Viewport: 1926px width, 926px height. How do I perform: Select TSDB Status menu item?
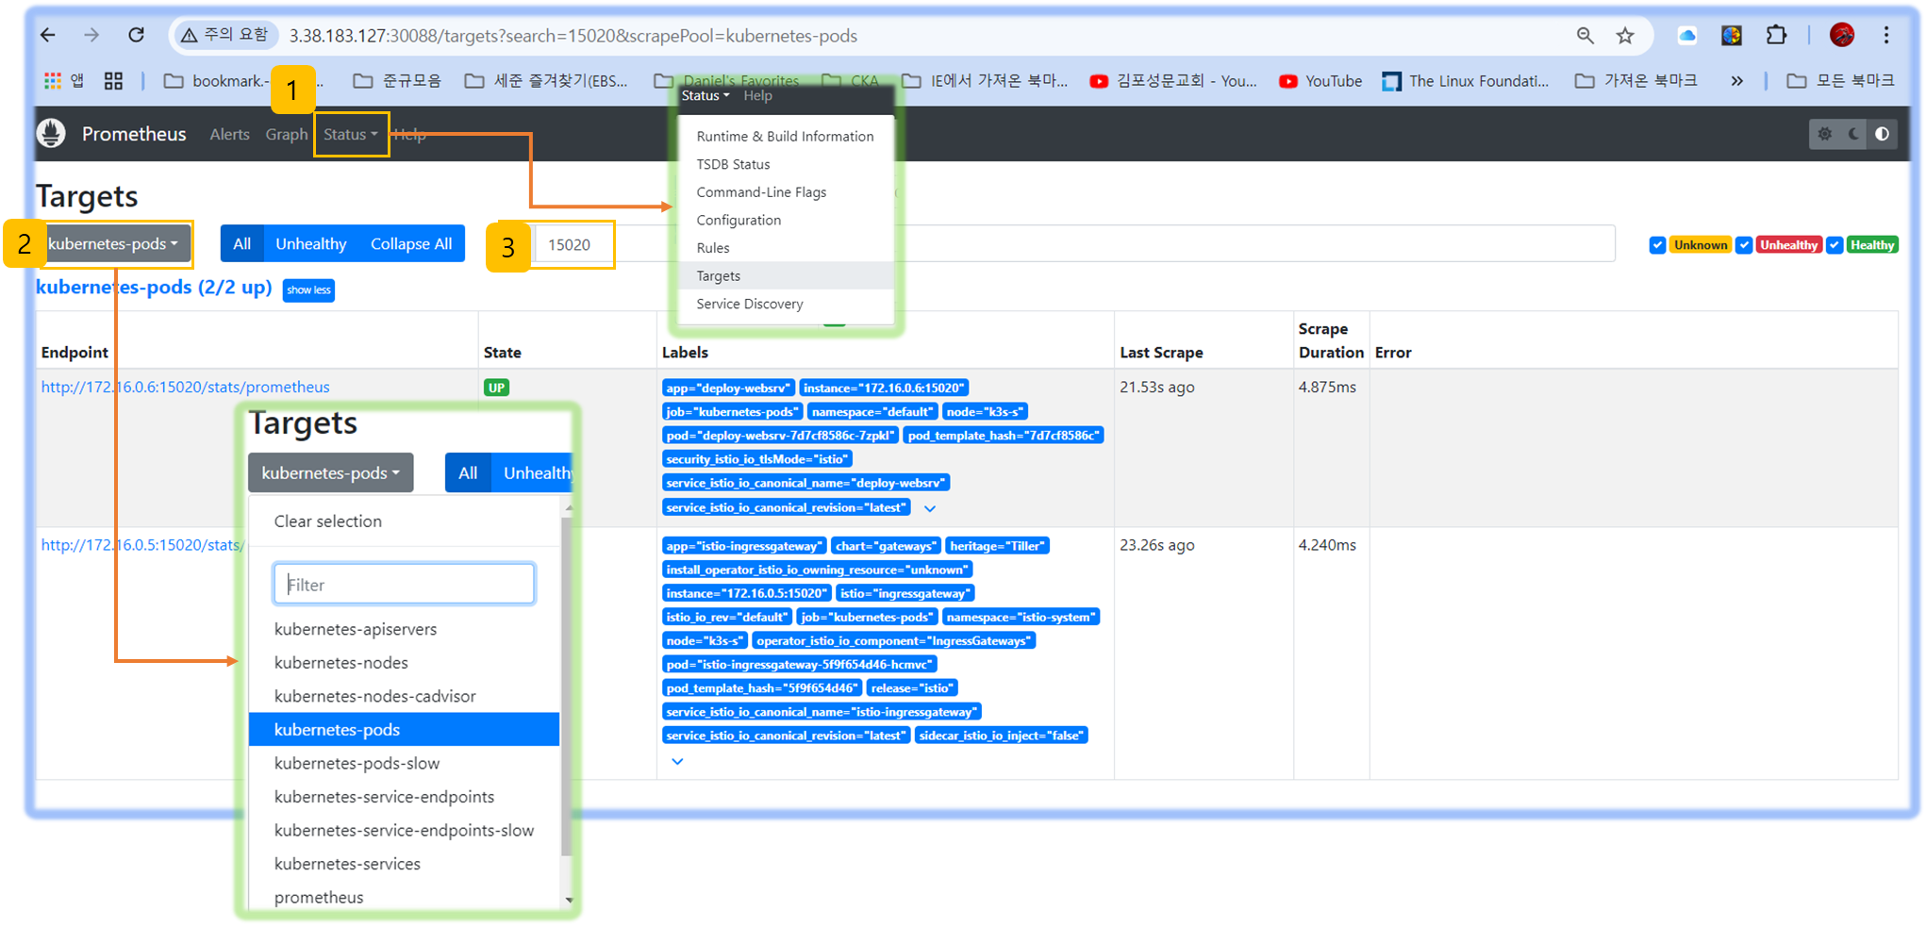[x=785, y=164]
